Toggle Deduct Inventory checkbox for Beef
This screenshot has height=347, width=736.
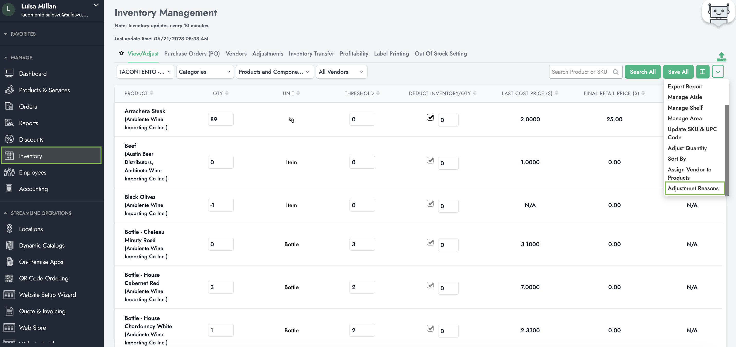point(430,160)
